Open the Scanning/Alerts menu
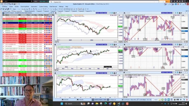The width and height of the screenshot is (189, 106). [x=25, y=6]
